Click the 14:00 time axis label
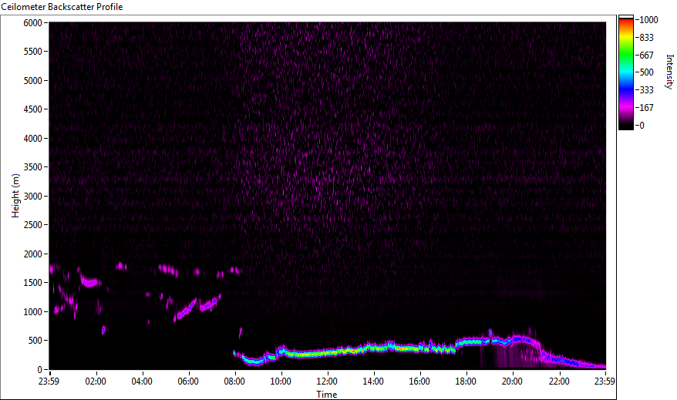The width and height of the screenshot is (677, 400). [373, 382]
